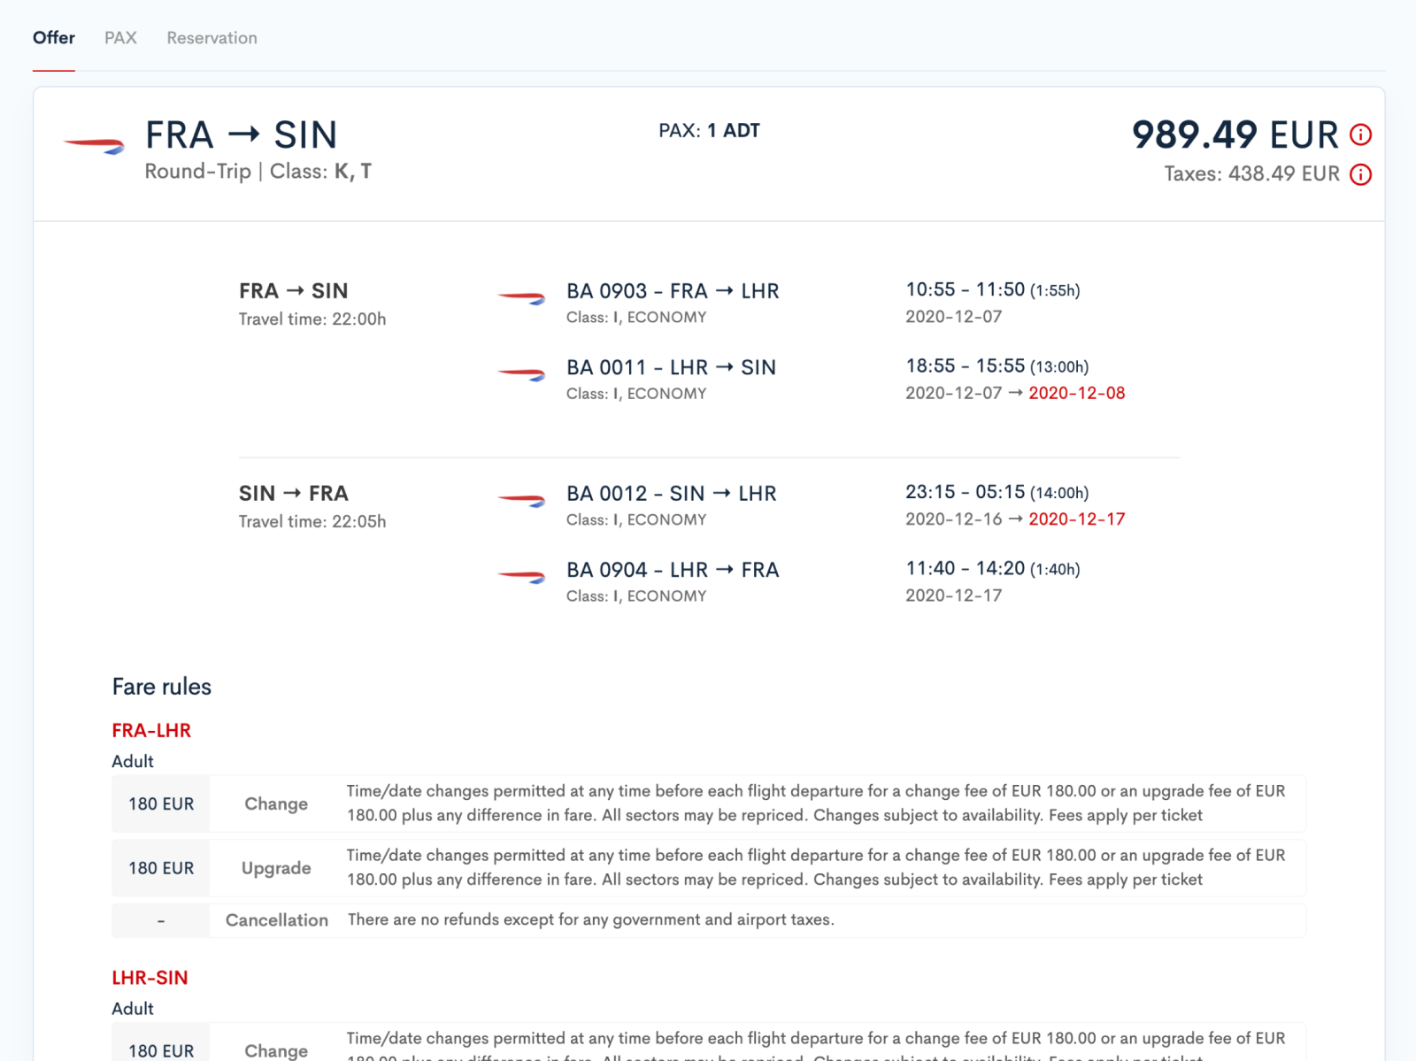Click red arrival date 2020-12-17
This screenshot has height=1061, width=1416.
[x=1076, y=519]
